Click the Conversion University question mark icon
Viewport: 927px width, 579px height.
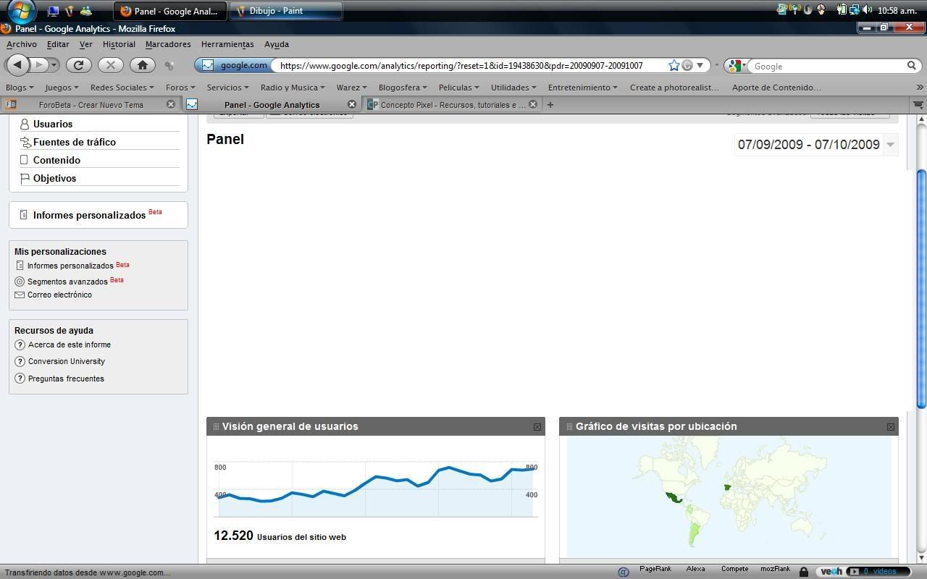(20, 361)
